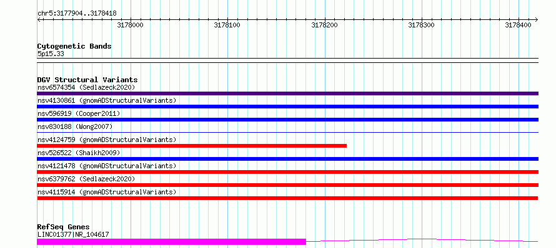
Task: Click the DGV Structural Variants track title
Action: click(x=87, y=80)
